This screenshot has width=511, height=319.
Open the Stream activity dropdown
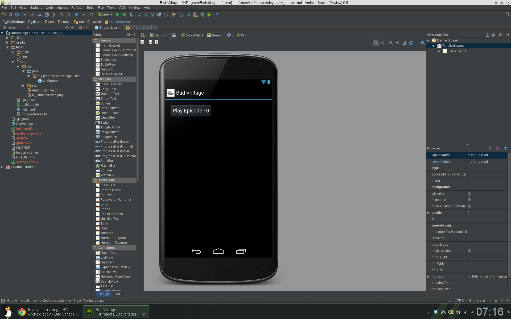coord(215,35)
